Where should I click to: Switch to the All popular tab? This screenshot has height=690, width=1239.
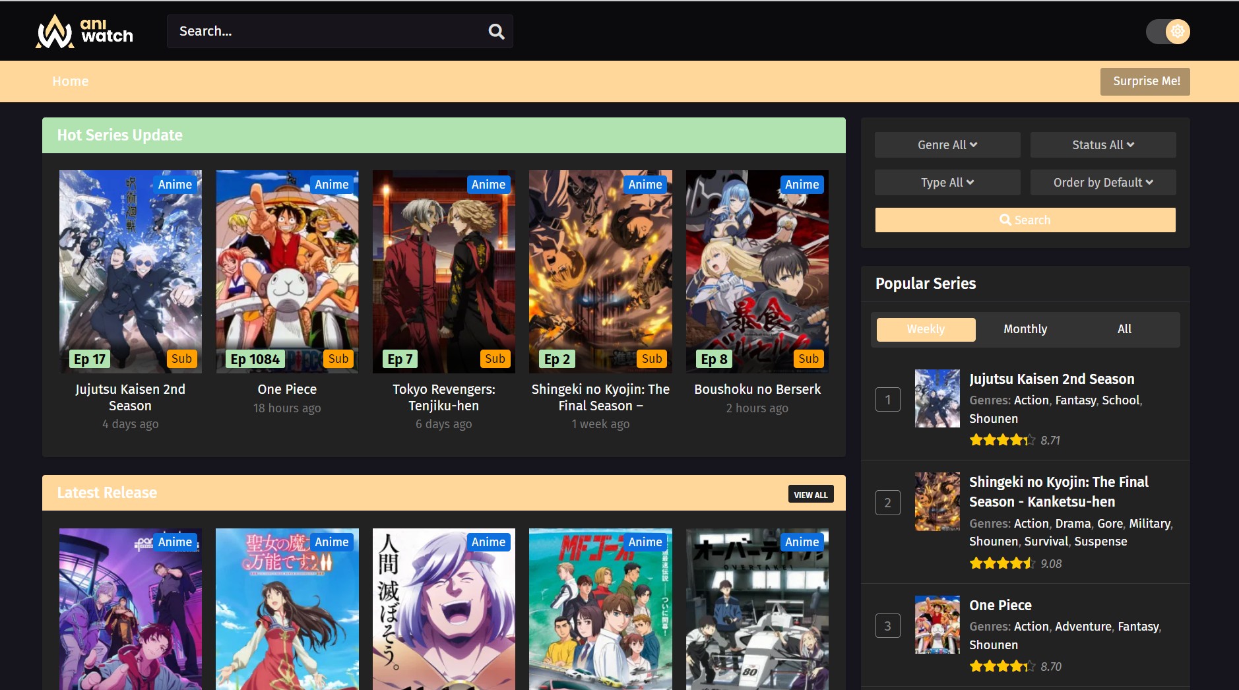click(1124, 329)
